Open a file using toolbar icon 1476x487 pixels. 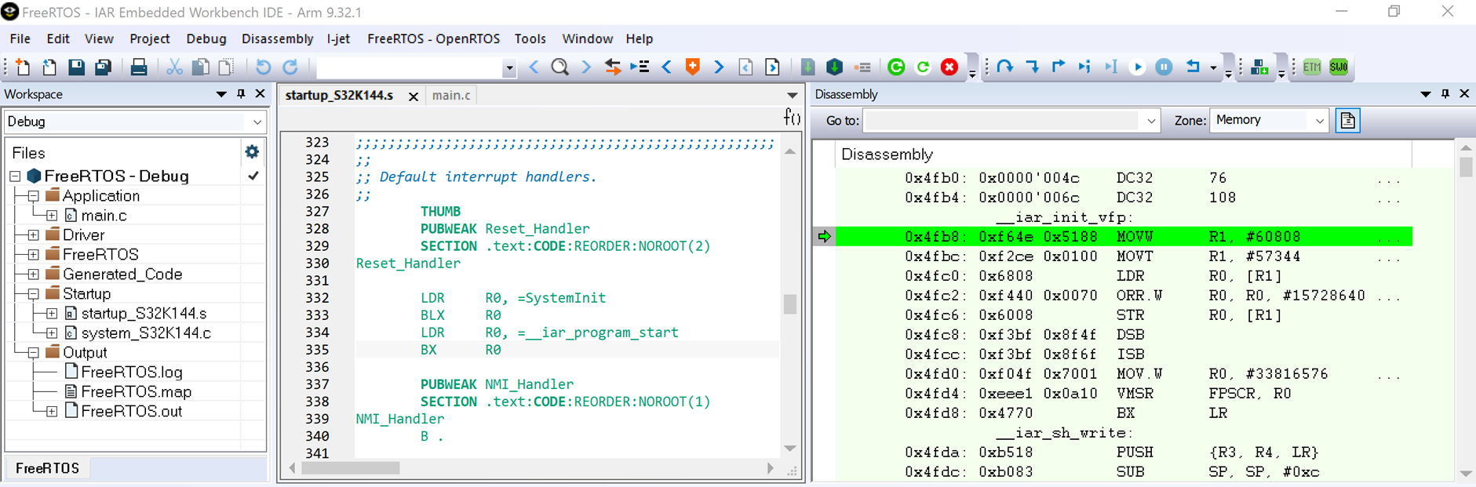49,67
